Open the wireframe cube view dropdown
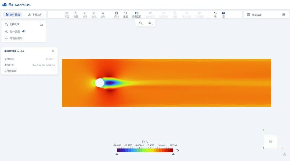Image resolution: width=290 pixels, height=161 pixels. click(x=140, y=23)
